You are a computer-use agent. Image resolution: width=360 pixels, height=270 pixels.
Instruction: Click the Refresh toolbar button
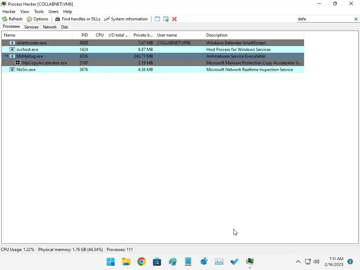click(x=12, y=19)
